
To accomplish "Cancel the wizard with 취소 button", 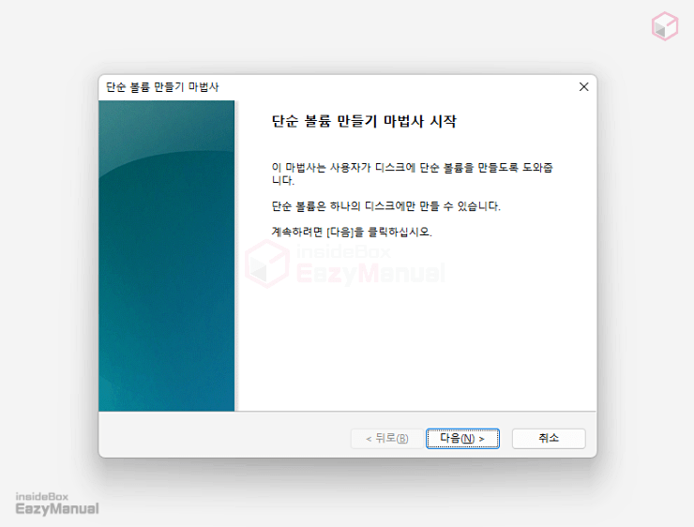I will tap(549, 438).
